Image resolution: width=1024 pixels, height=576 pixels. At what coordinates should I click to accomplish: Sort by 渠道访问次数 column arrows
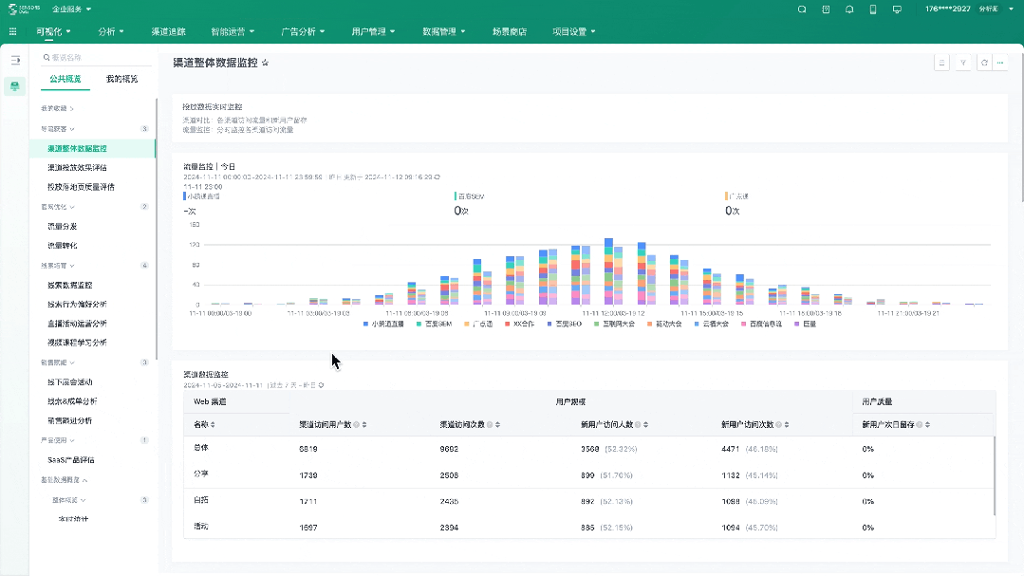[x=497, y=424]
